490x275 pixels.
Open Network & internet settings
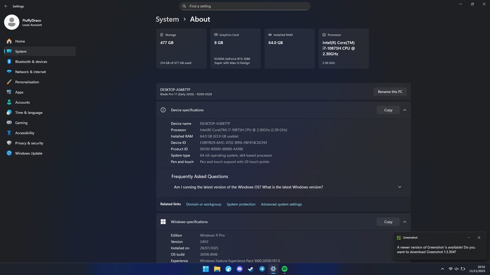(x=40, y=72)
